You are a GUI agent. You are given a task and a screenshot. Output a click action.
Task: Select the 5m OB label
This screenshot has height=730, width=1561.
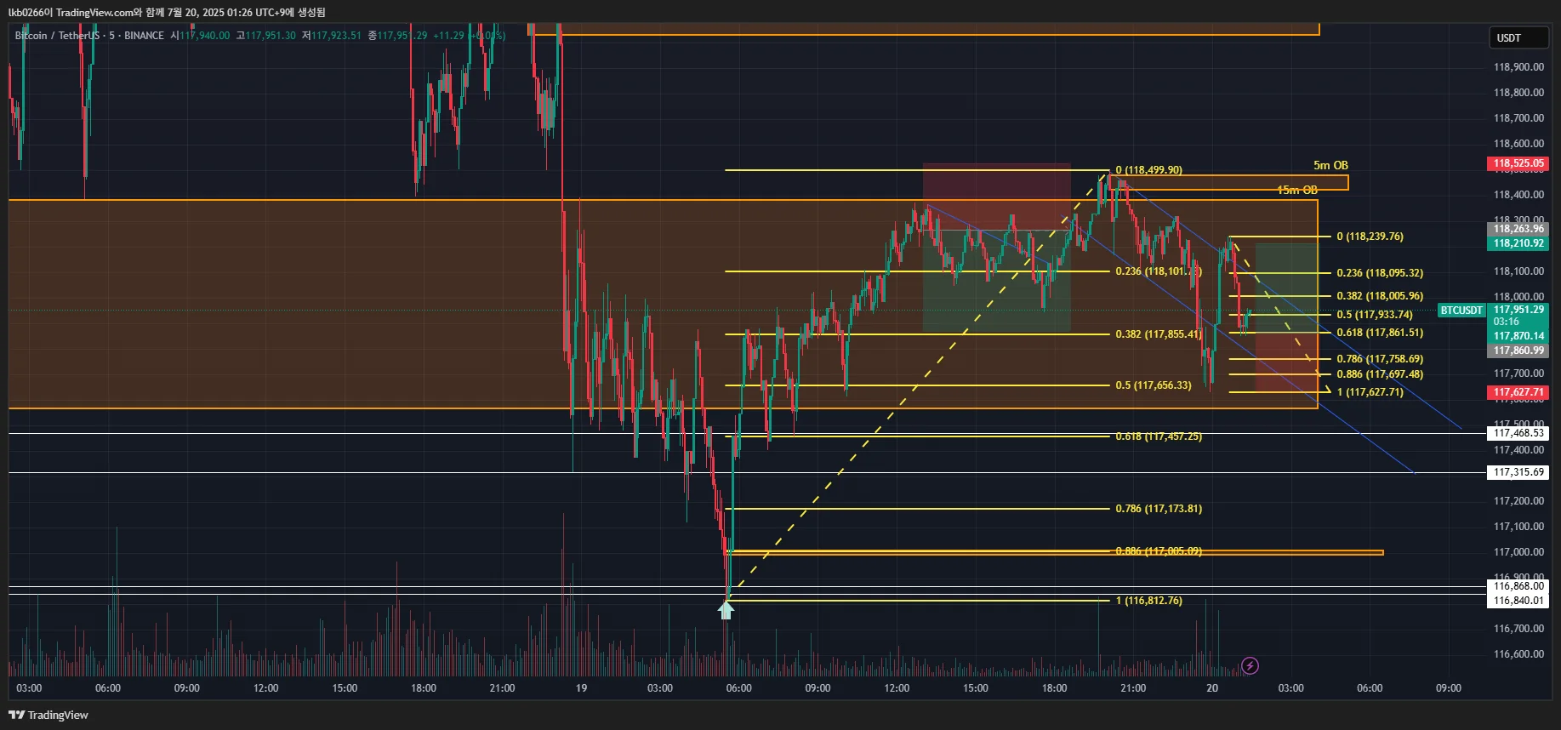[x=1330, y=165]
